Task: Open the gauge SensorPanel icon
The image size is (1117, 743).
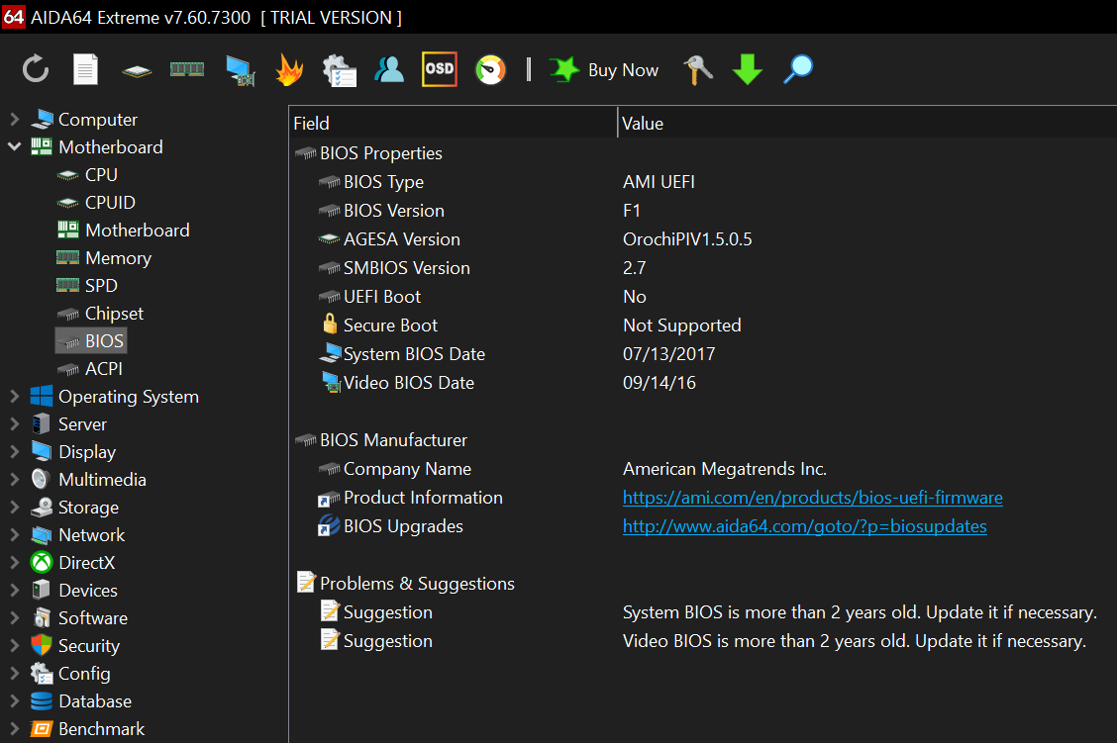Action: pyautogui.click(x=490, y=69)
